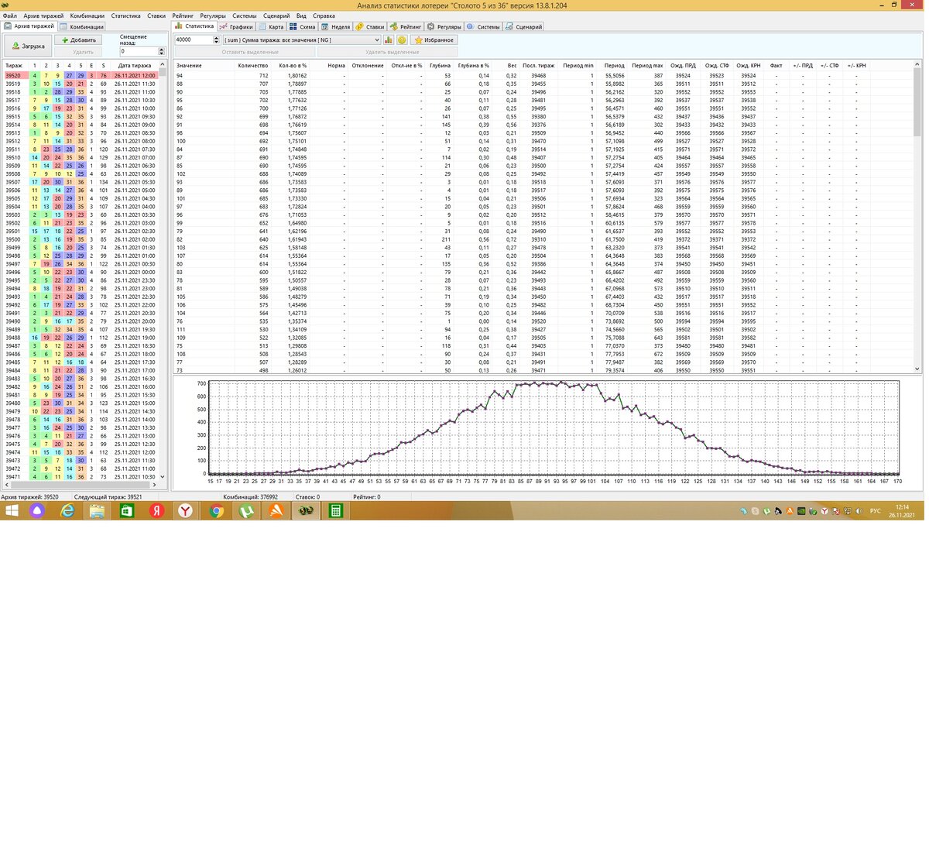929x841 pixels.
Task: Open purple Alice assistant taskbar icon
Action: pos(37,510)
